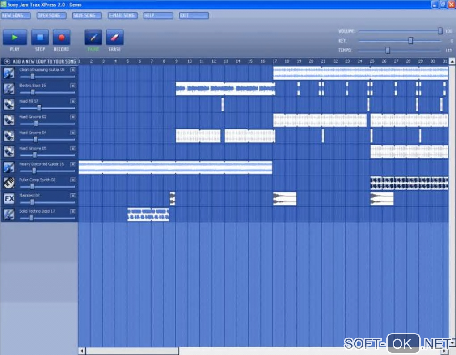Click measure 17 on the timeline ruler

pyautogui.click(x=275, y=61)
